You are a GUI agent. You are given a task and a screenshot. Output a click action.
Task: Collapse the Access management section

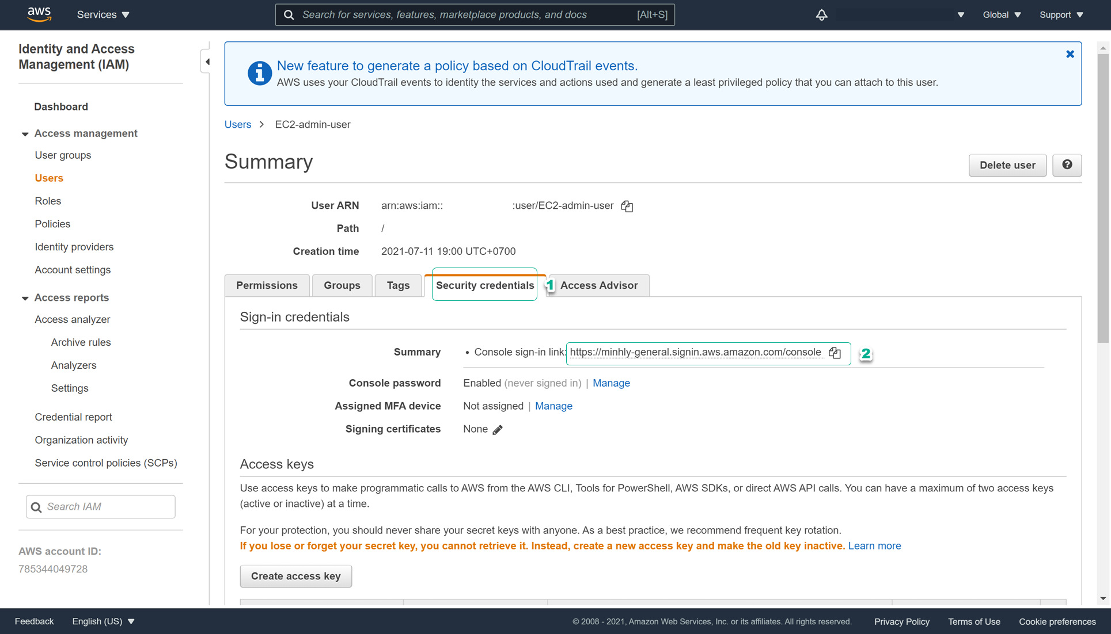[25, 134]
